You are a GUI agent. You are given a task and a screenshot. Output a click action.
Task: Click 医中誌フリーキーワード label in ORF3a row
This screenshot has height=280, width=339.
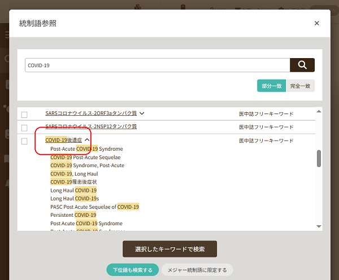pyautogui.click(x=266, y=114)
